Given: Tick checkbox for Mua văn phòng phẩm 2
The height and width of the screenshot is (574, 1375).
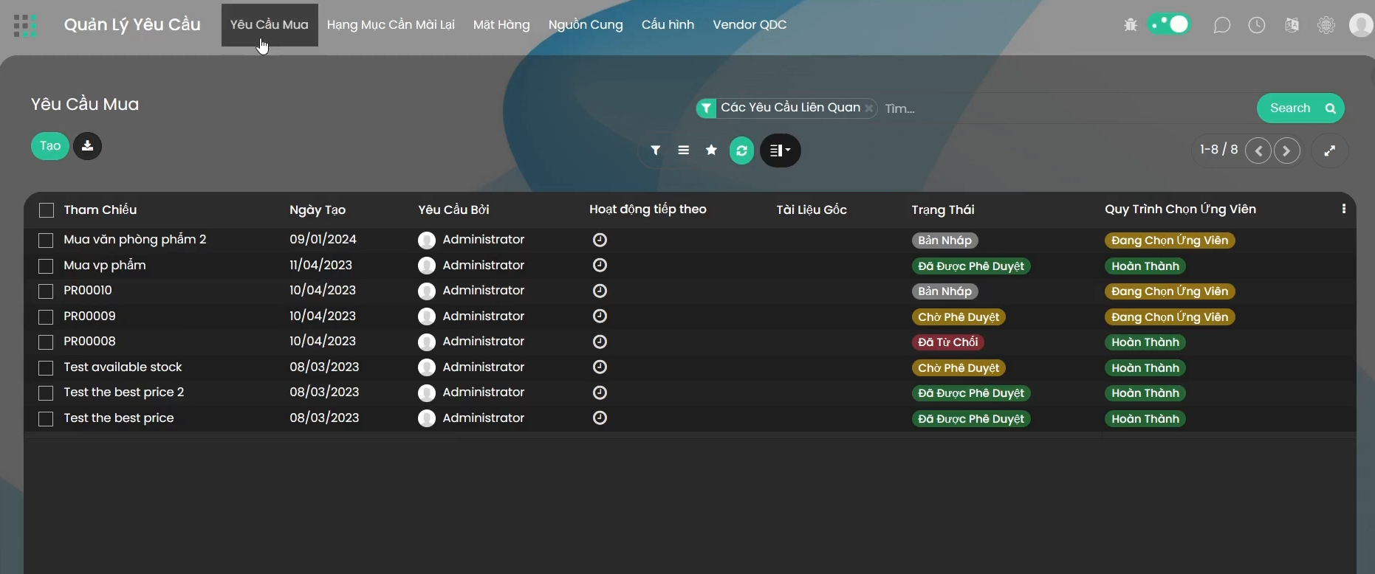Looking at the screenshot, I should (46, 241).
